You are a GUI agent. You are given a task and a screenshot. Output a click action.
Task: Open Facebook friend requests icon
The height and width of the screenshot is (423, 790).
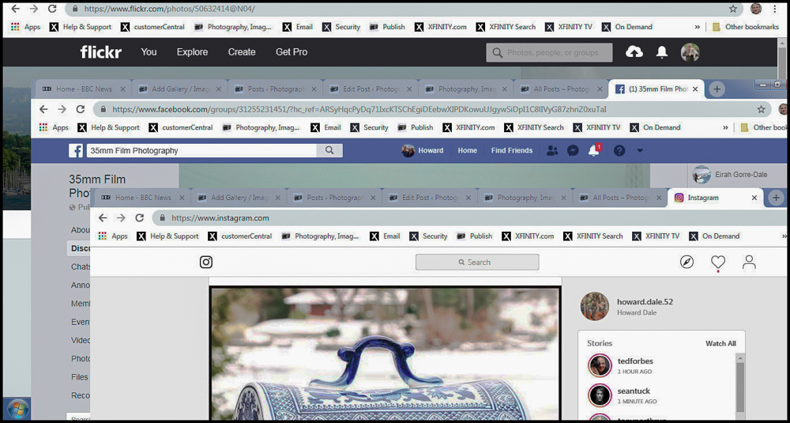click(552, 150)
